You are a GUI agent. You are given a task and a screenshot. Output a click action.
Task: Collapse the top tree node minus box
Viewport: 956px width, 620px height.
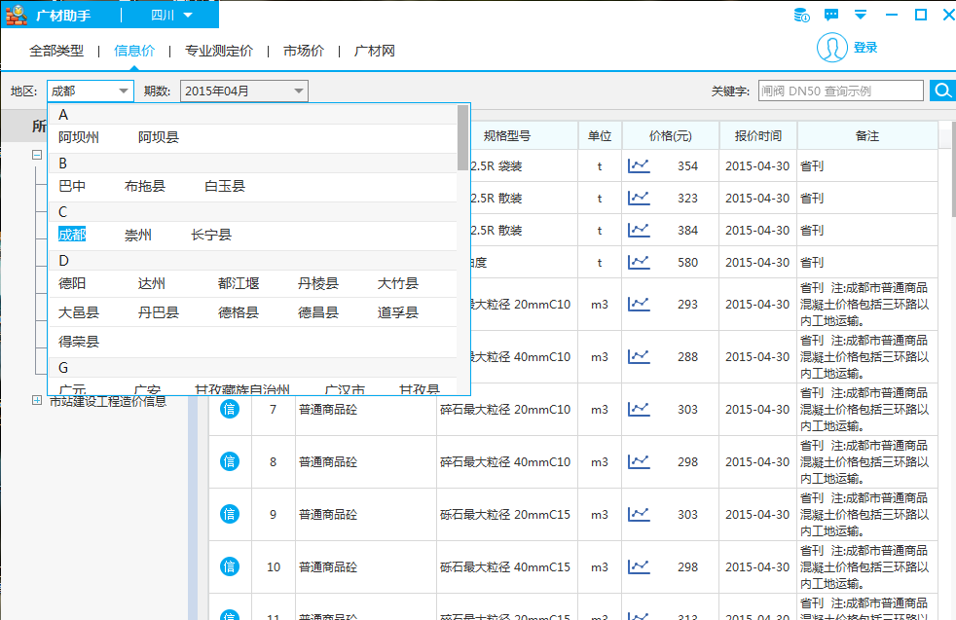(x=37, y=155)
